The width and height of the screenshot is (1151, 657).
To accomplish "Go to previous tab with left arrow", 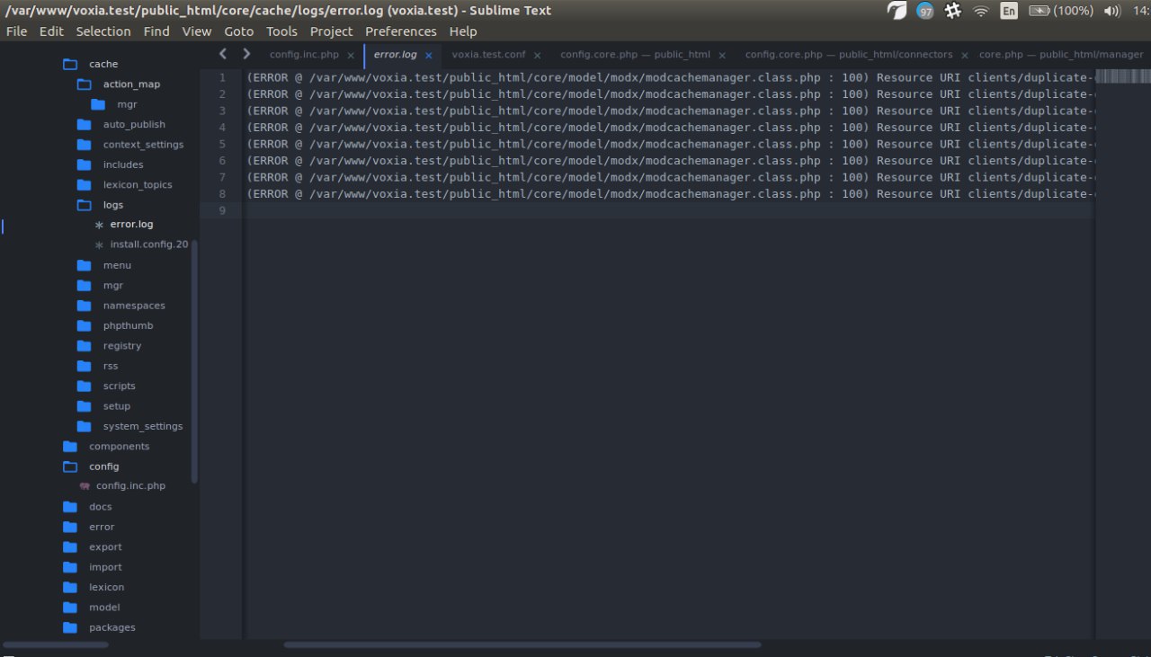I will 223,54.
